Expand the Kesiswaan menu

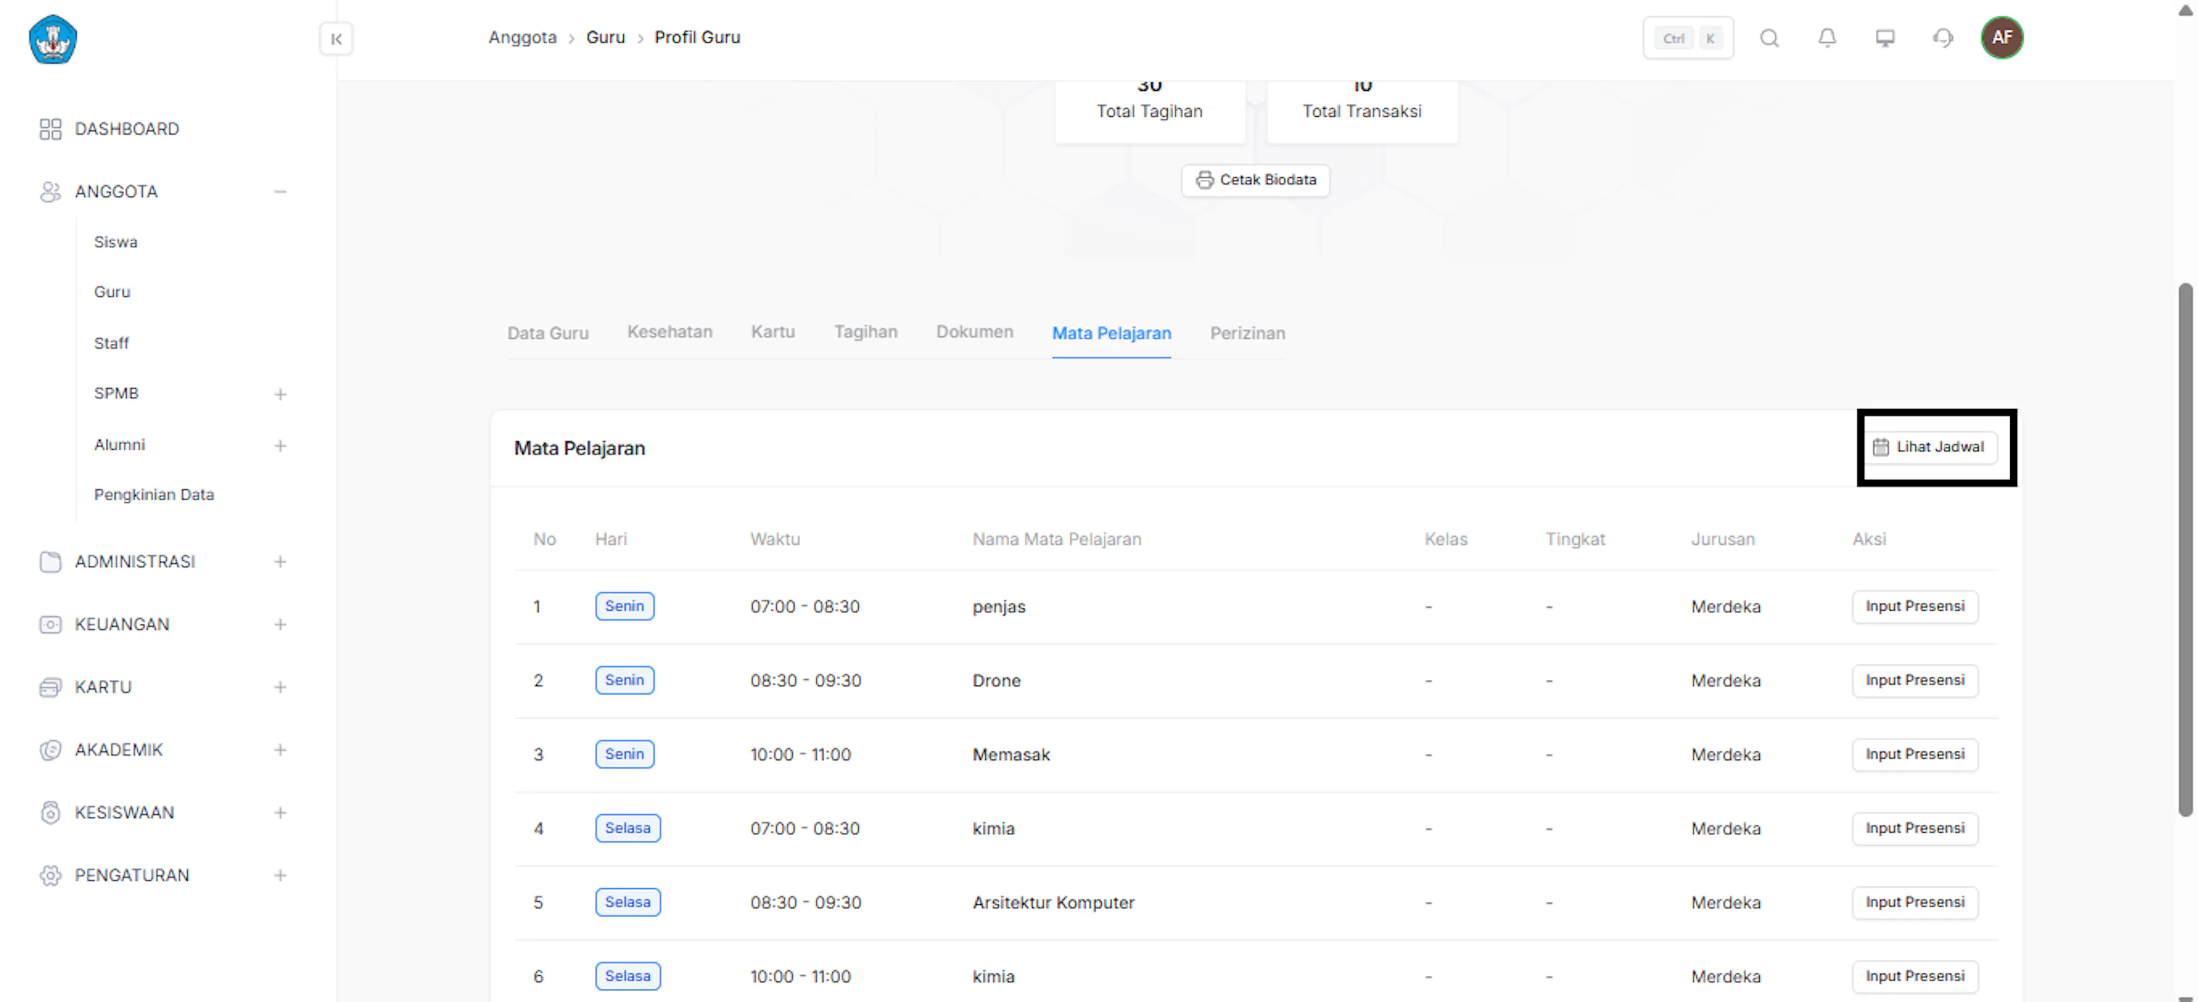[x=280, y=813]
